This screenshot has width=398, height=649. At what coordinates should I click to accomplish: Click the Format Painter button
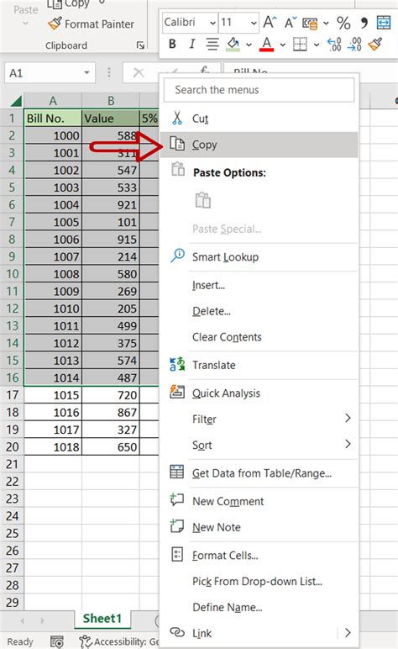point(92,24)
